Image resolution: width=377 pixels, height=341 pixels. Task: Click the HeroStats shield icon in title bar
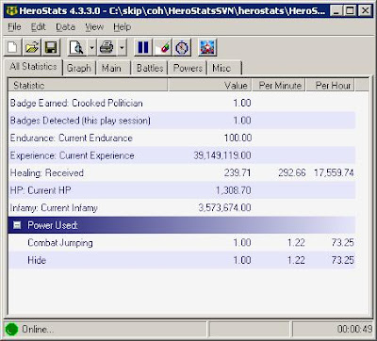[11, 11]
